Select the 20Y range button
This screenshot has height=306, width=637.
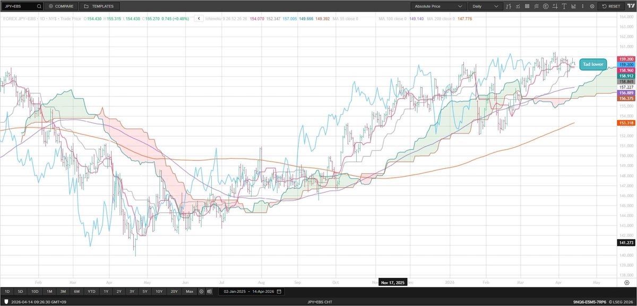175,291
